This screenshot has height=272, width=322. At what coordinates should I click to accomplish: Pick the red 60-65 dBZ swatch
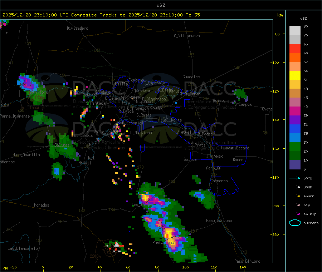(x=295, y=48)
